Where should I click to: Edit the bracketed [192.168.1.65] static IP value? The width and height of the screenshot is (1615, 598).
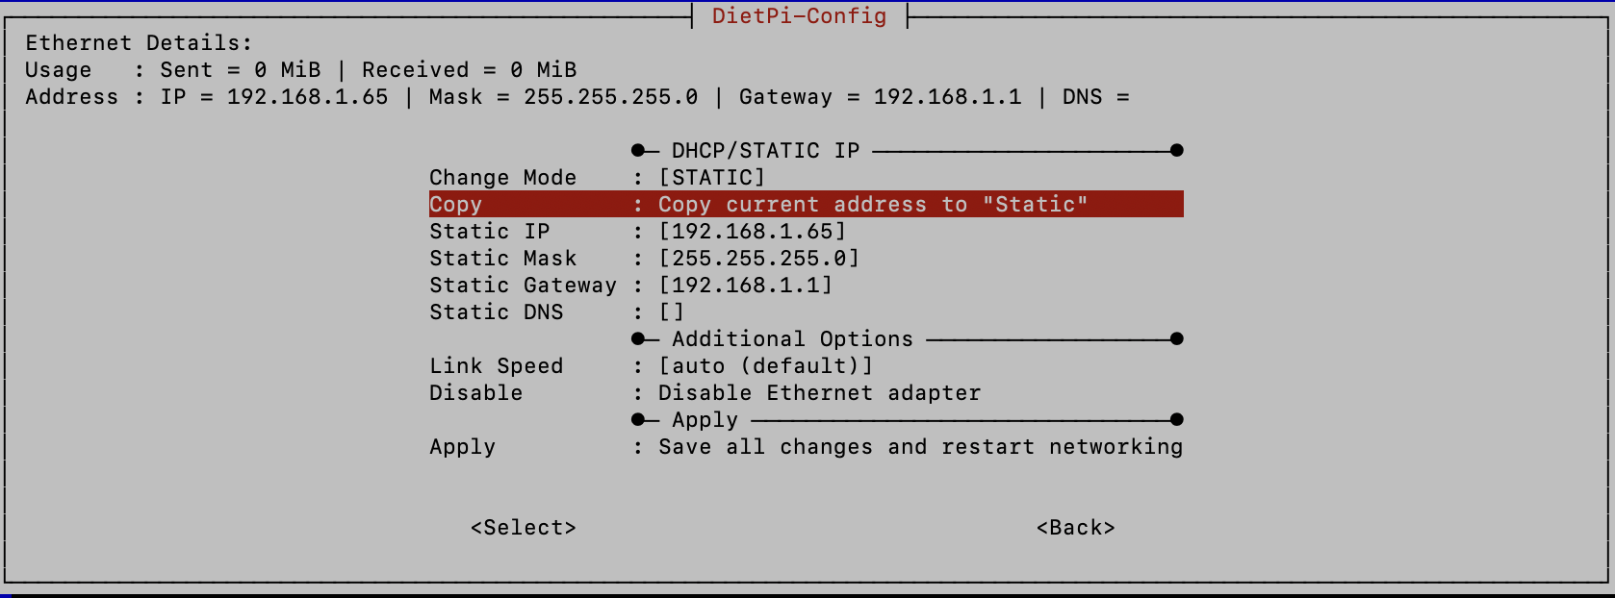[x=752, y=232]
